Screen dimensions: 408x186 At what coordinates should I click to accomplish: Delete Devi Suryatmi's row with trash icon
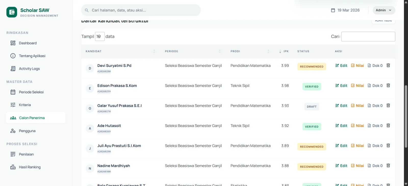point(388,65)
